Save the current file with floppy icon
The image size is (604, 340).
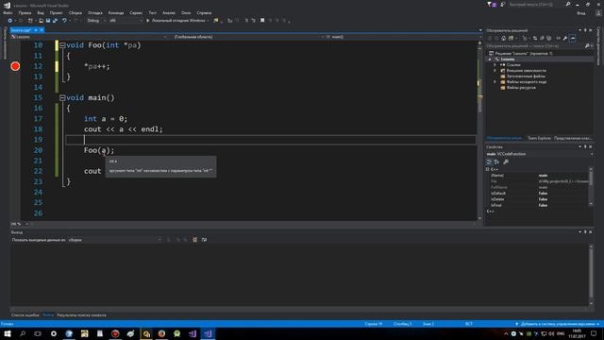pyautogui.click(x=48, y=21)
